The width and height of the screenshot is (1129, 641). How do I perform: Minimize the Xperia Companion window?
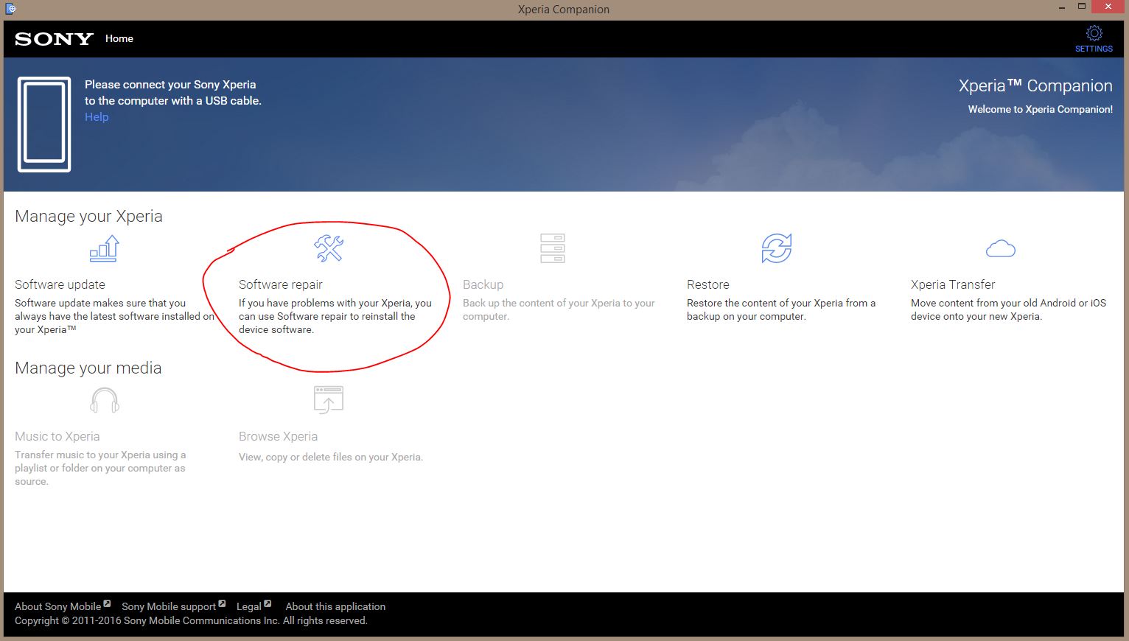1062,8
